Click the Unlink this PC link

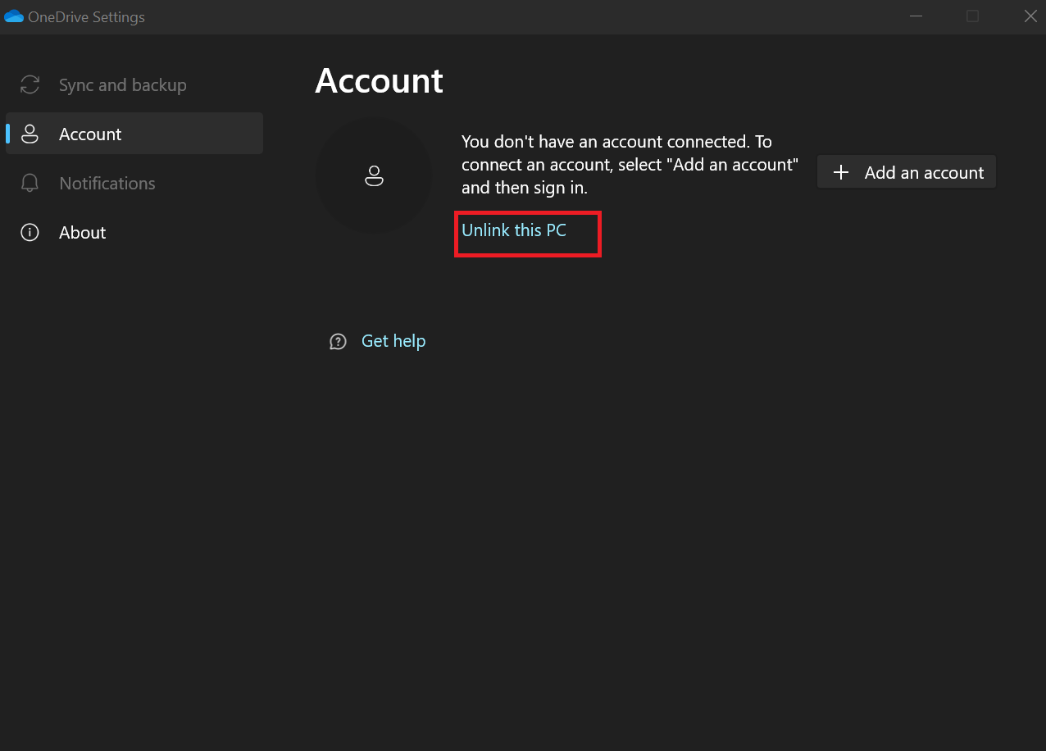tap(514, 230)
